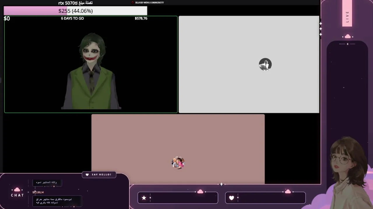The width and height of the screenshot is (373, 209).
Task: Click the SAY HELLO! label
Action: click(102, 174)
